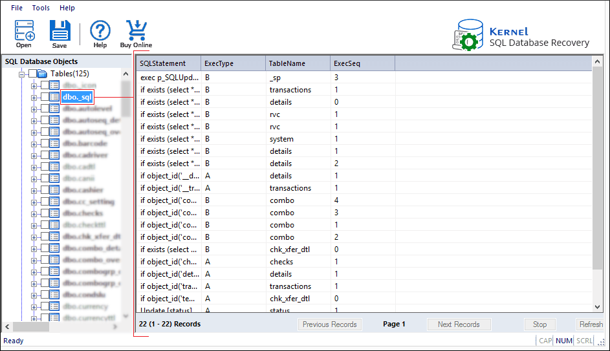Sort by the ExecType column header
The image size is (610, 351).
tap(234, 63)
